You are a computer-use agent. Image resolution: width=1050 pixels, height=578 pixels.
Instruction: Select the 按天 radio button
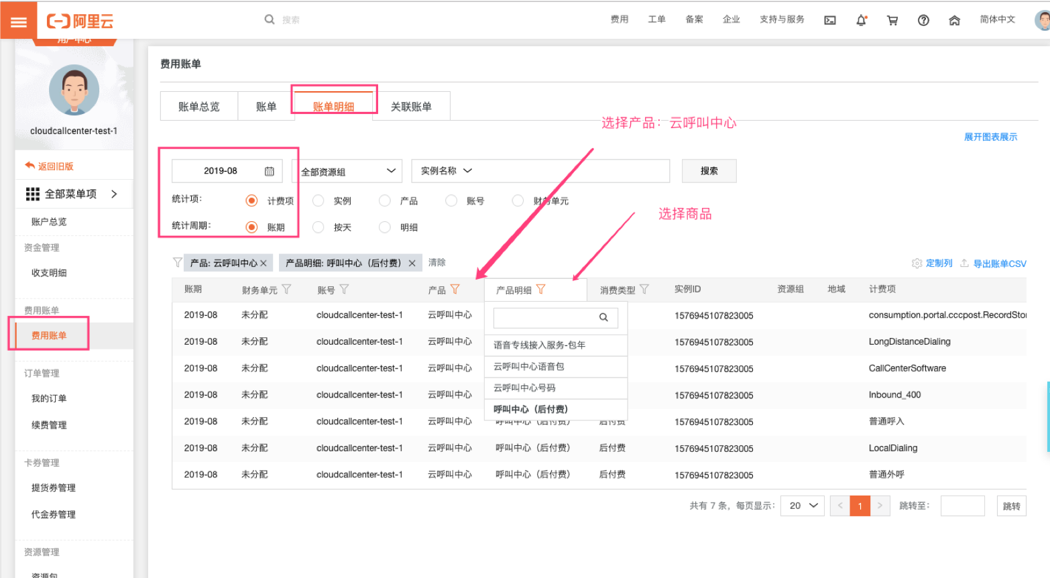(318, 227)
